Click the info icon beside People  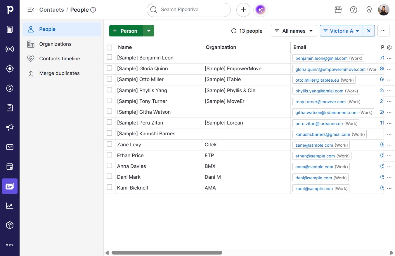click(x=93, y=10)
